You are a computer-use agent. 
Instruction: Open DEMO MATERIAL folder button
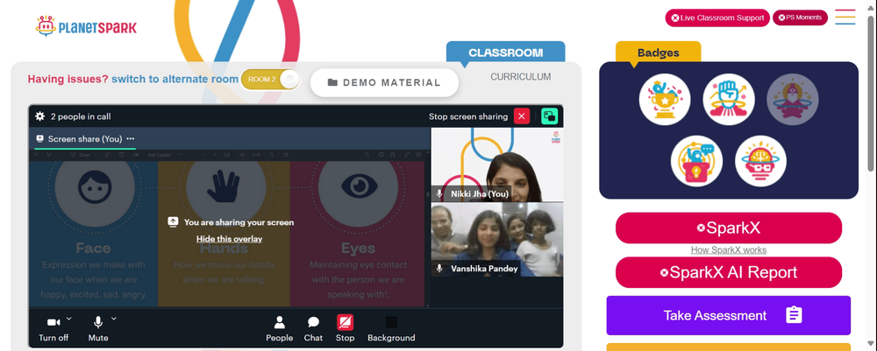click(384, 82)
